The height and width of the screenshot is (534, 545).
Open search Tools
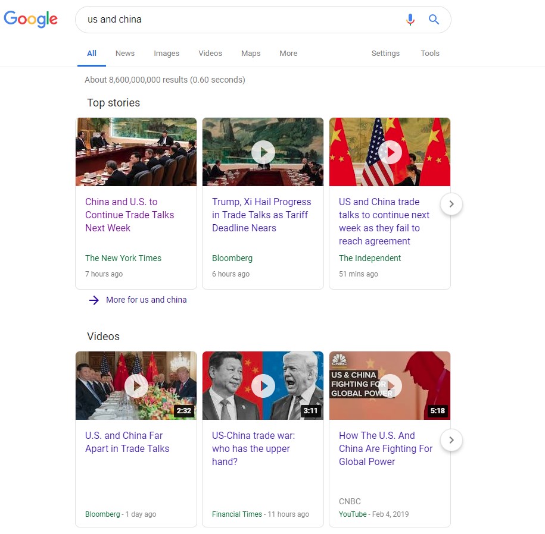tap(430, 54)
